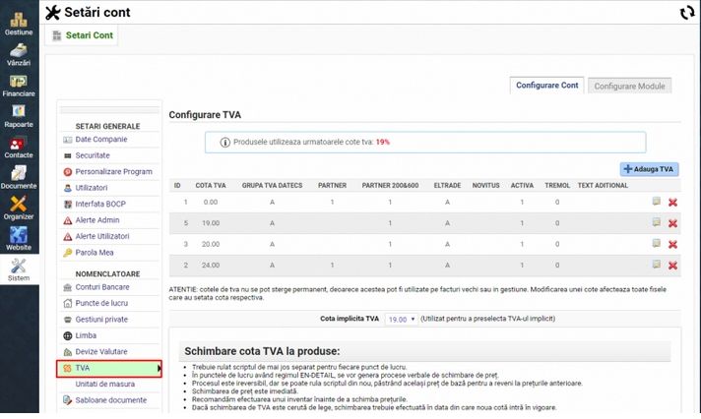Open the Financiare module icon

coord(18,82)
